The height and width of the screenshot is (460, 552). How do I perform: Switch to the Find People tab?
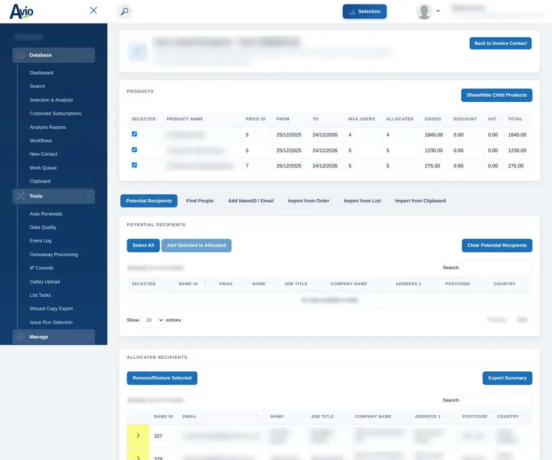pos(200,201)
